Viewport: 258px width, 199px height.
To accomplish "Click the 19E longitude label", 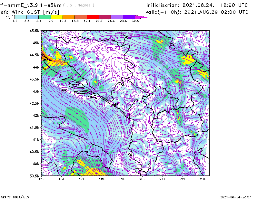I will pyautogui.click(x=122, y=179).
